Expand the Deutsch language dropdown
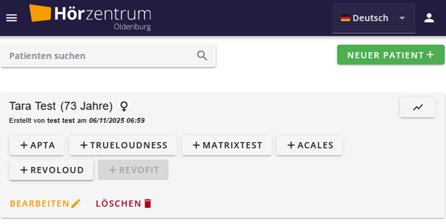The image size is (446, 224). [374, 18]
